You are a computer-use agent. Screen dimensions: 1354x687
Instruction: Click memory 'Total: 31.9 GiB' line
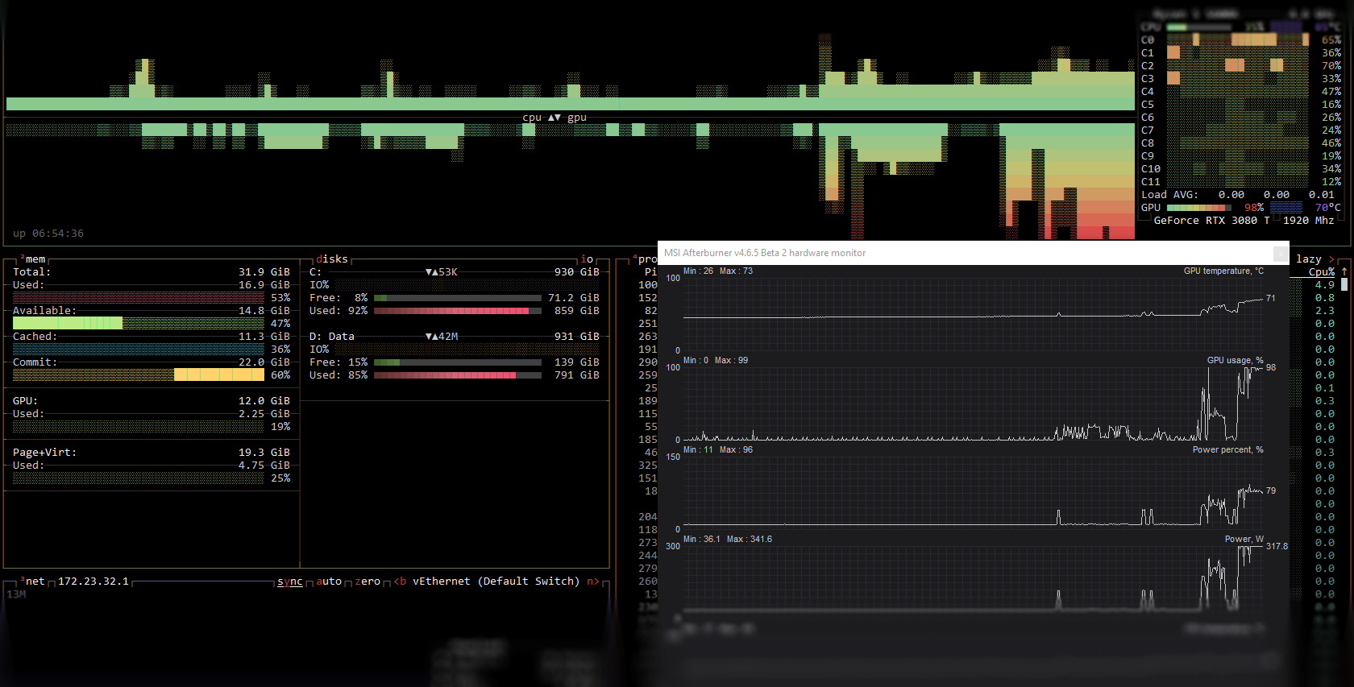tap(152, 272)
